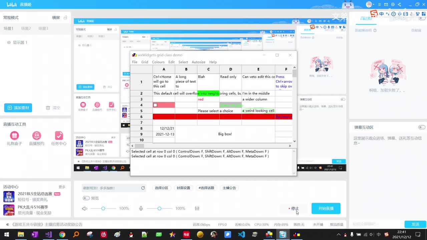Click the Sogou S logo on IME bar
The height and width of the screenshot is (240, 427).
tap(374, 14)
